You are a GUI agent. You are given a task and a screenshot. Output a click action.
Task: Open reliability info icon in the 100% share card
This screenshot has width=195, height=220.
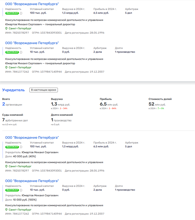[x=21, y=190]
